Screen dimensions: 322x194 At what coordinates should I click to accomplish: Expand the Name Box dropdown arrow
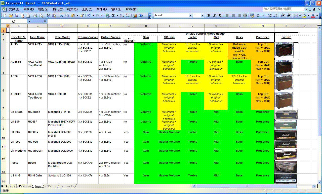tap(29, 22)
